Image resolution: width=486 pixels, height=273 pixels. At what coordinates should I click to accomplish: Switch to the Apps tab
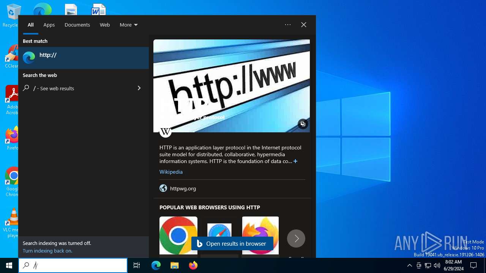point(49,25)
